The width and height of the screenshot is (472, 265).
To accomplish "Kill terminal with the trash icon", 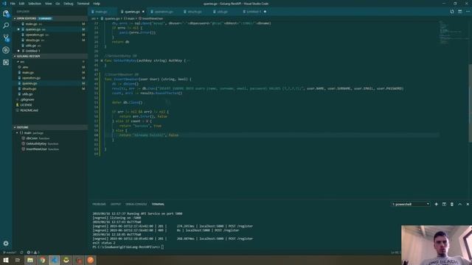I will tap(452, 205).
